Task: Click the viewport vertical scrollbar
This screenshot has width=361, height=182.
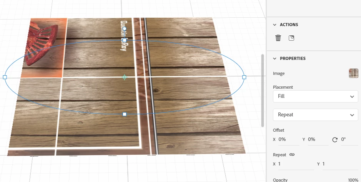Action: pos(263,90)
